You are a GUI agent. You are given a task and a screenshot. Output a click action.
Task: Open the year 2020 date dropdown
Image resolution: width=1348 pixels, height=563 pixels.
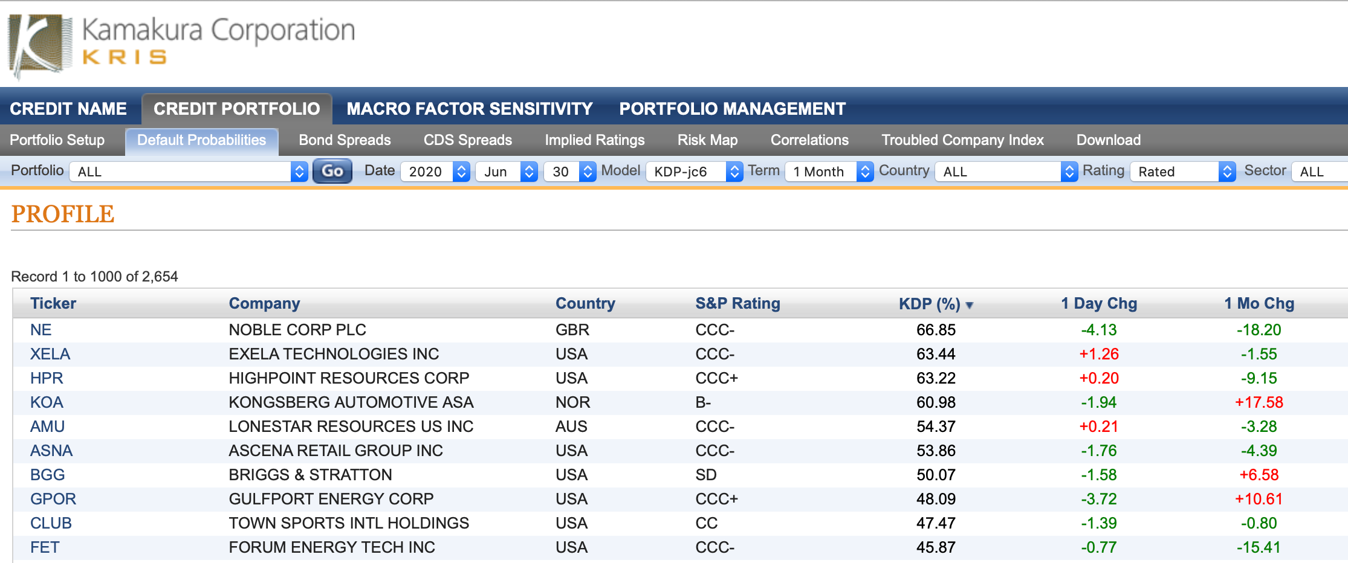pyautogui.click(x=435, y=172)
